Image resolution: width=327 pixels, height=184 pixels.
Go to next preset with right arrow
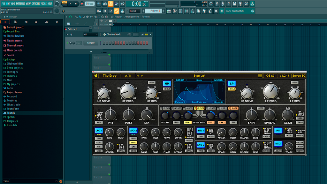click(x=142, y=76)
